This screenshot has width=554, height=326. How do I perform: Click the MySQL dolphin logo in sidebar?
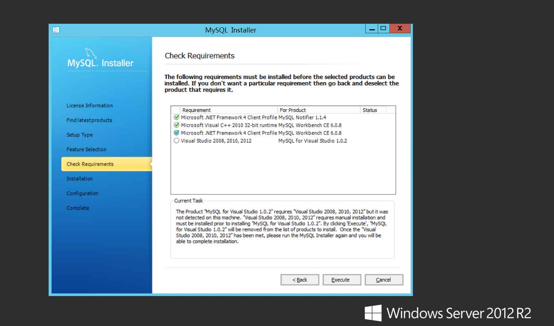click(x=91, y=54)
